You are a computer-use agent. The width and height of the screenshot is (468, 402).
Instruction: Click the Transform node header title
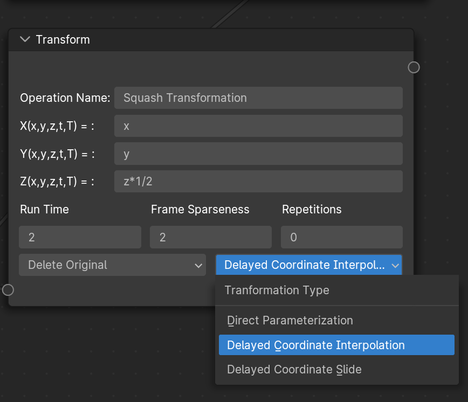coord(63,40)
